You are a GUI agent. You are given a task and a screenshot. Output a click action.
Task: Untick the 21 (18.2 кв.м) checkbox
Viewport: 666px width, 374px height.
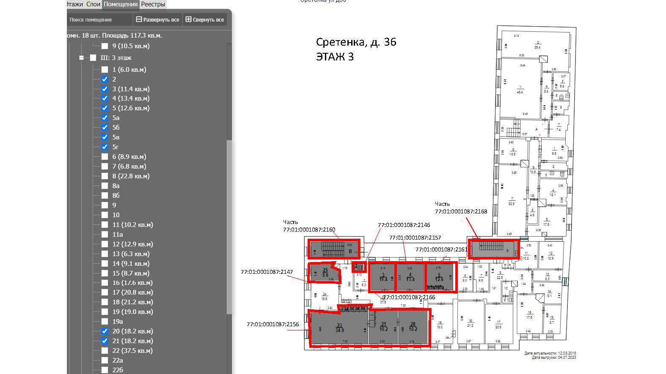pyautogui.click(x=105, y=341)
